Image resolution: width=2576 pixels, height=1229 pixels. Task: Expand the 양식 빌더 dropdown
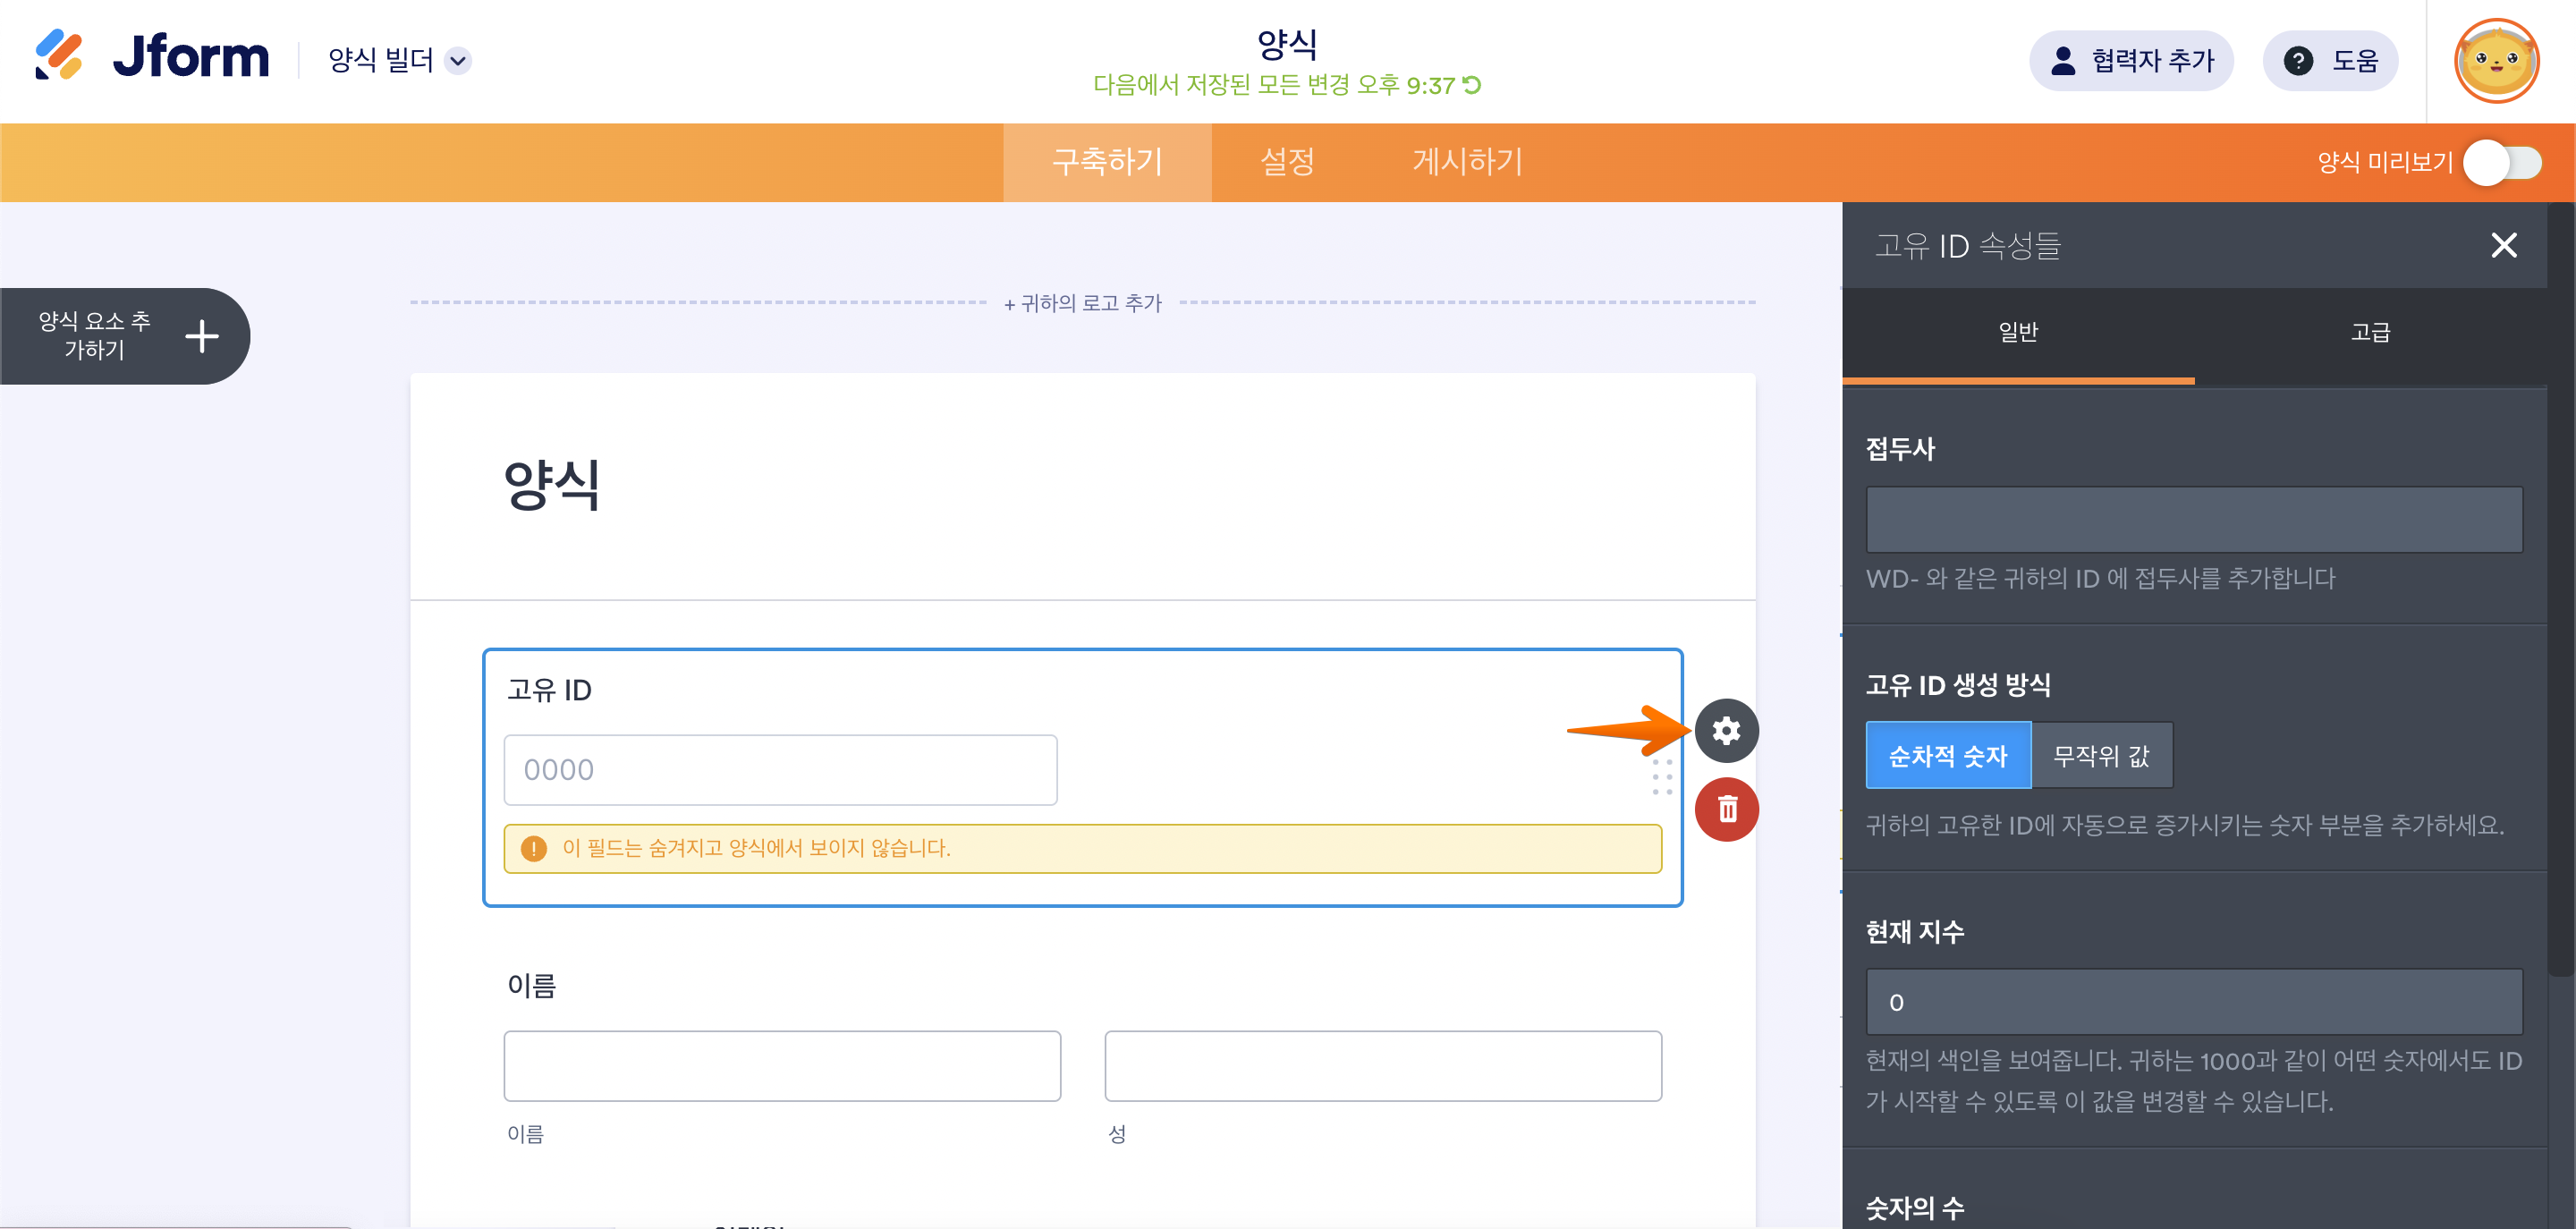point(458,61)
